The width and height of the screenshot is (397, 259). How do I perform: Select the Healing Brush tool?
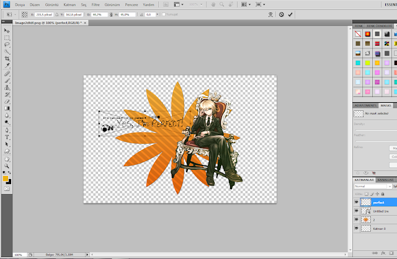(7, 74)
